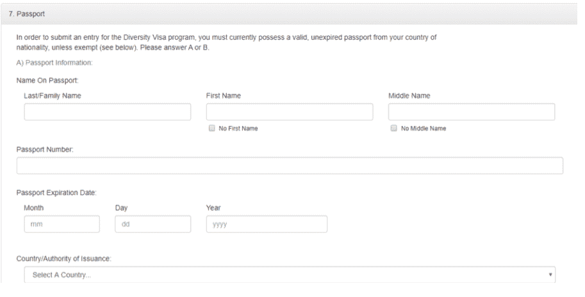This screenshot has width=585, height=297.
Task: Focus the expiration Month (mm) field
Action: point(62,224)
